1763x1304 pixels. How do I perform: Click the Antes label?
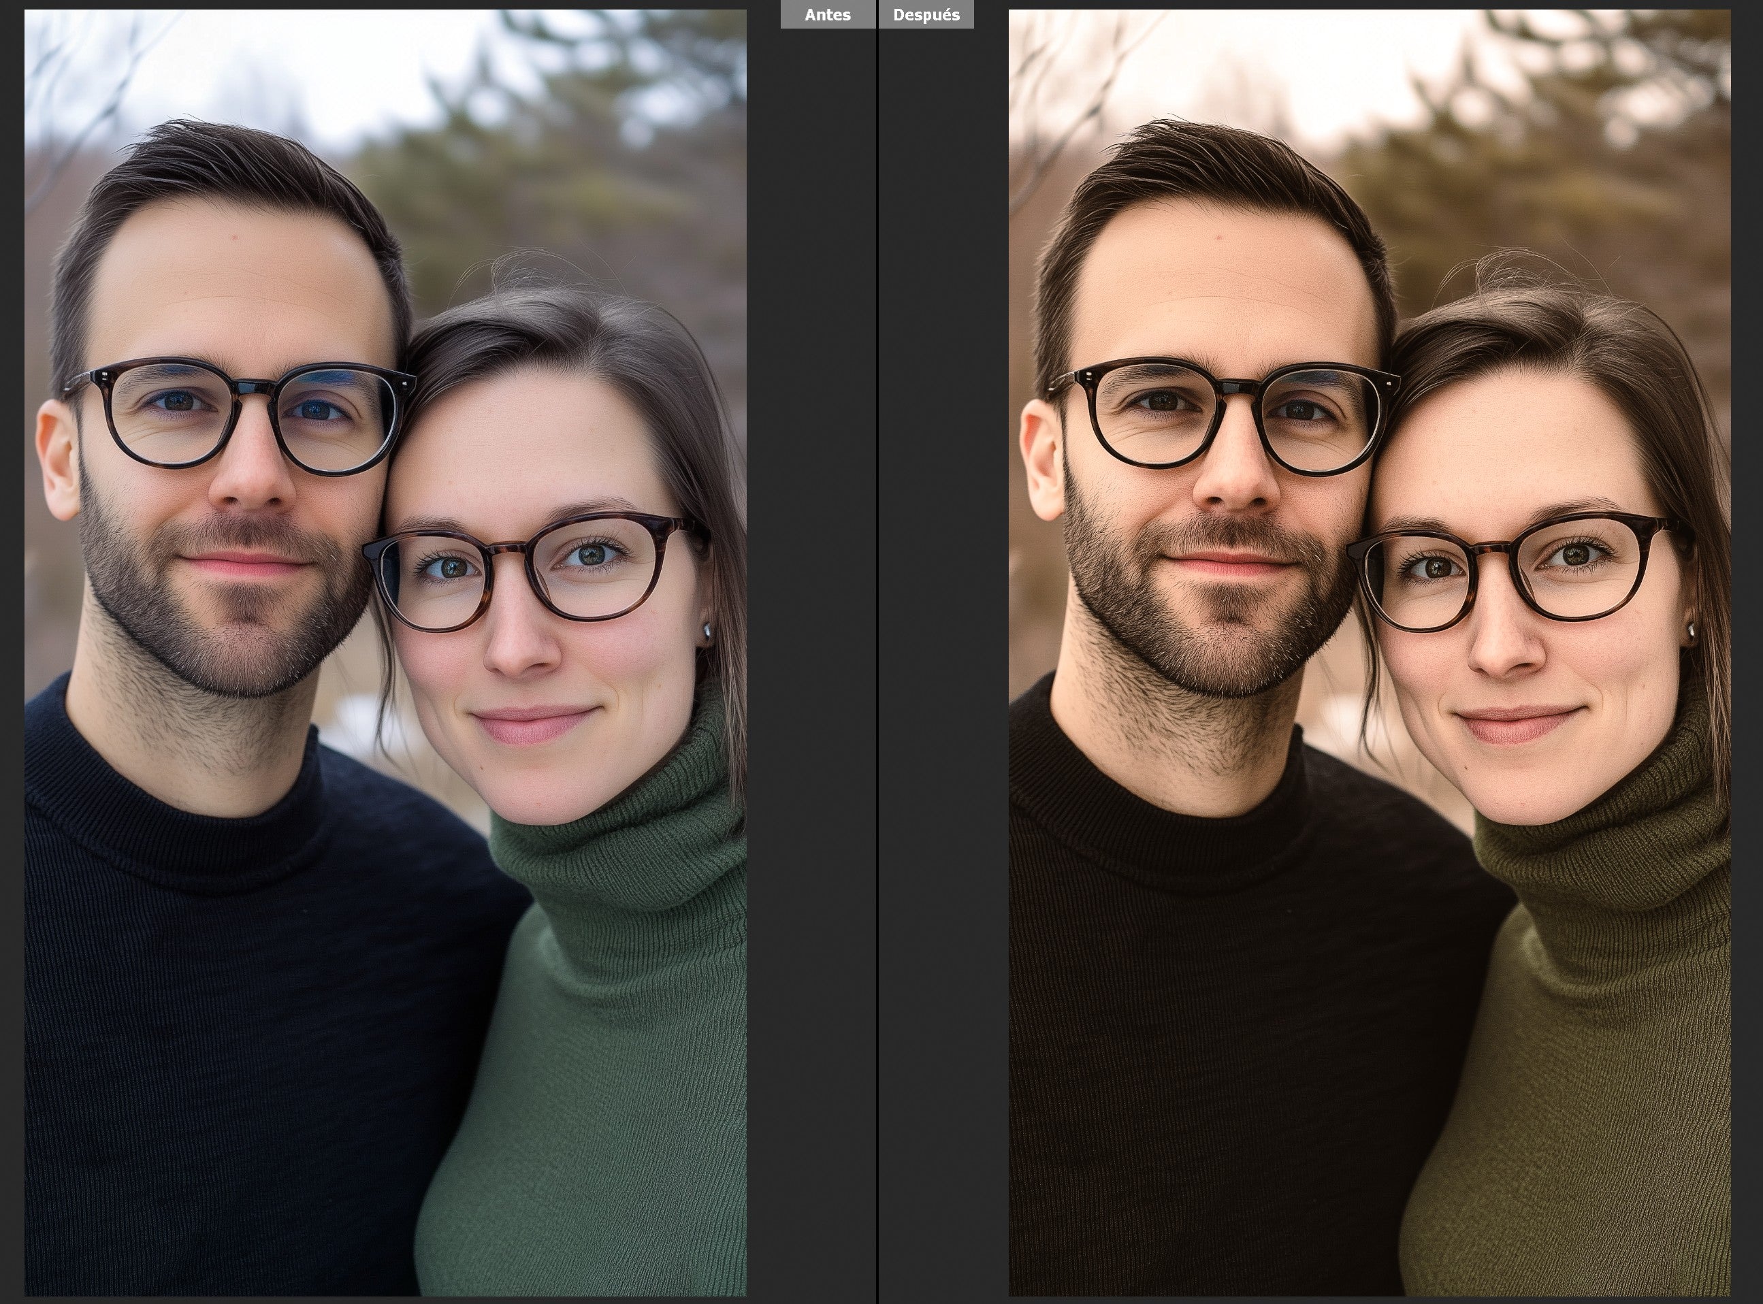(828, 15)
